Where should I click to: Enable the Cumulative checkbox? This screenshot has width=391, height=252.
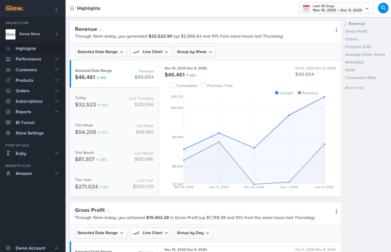point(173,85)
